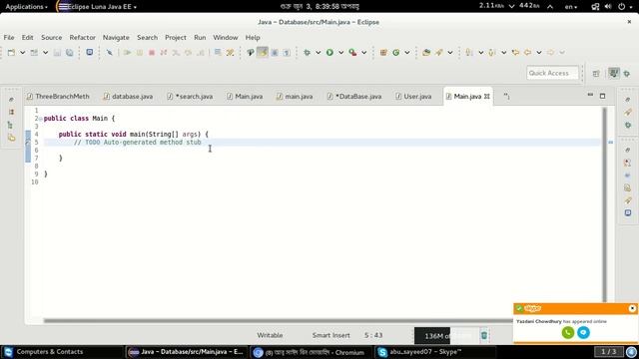
Task: Click the Open Type icon
Action: coord(426,53)
